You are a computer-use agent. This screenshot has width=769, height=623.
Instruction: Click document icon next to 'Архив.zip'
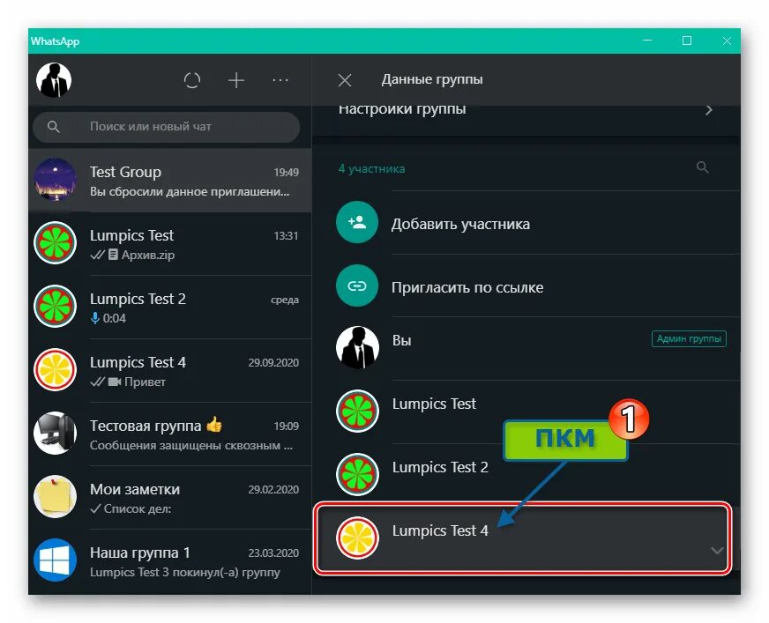click(x=113, y=255)
